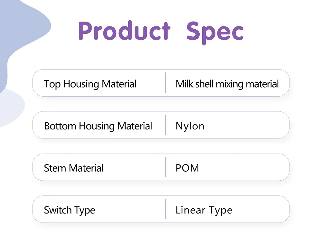This screenshot has height=237, width=322.
Task: Click the divider in the Bottom Housing row
Action: [166, 125]
